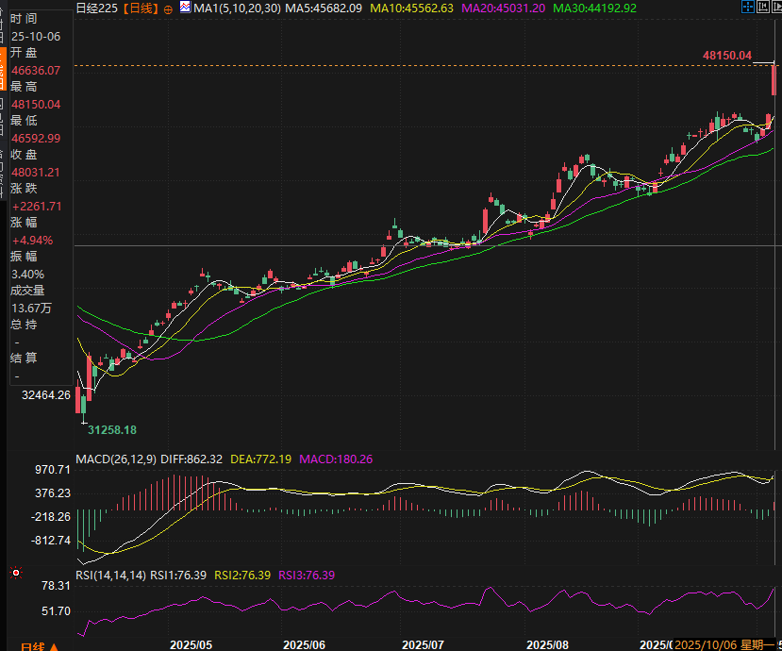Click the red sun icon beside the RSI panel
This screenshot has width=782, height=651.
click(14, 573)
